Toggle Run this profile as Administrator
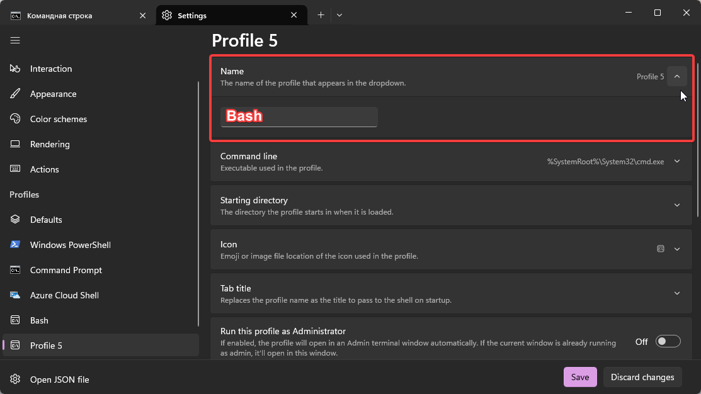This screenshot has height=394, width=701. click(668, 342)
